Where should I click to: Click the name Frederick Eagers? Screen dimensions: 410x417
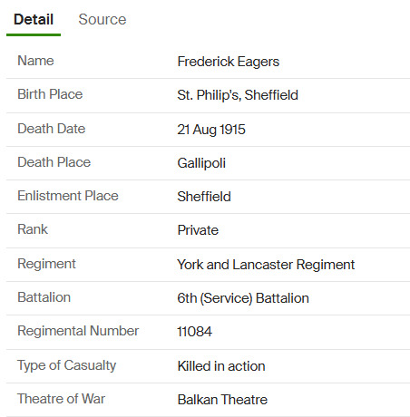229,62
